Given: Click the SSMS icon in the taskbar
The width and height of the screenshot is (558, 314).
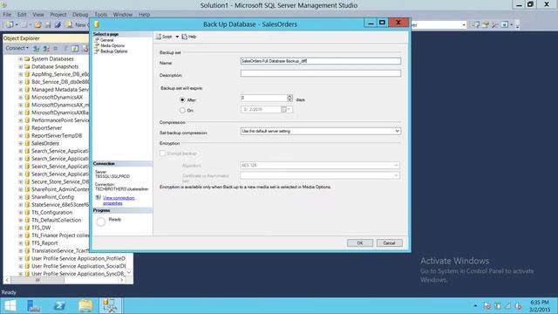Looking at the screenshot, I should coord(110,305).
